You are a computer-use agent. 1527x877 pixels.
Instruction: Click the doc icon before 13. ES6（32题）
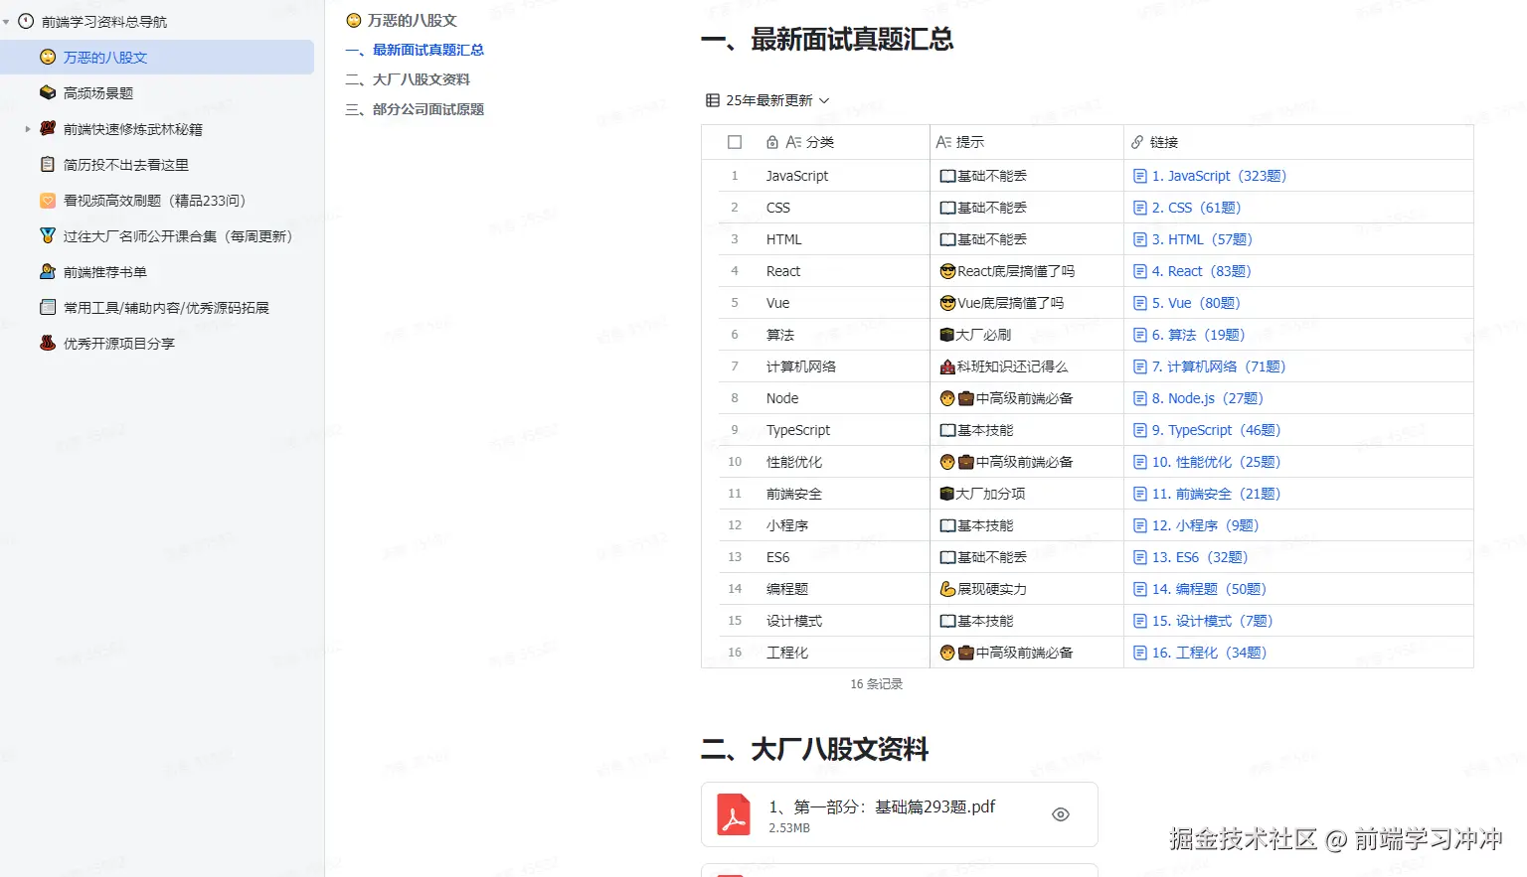coord(1140,557)
